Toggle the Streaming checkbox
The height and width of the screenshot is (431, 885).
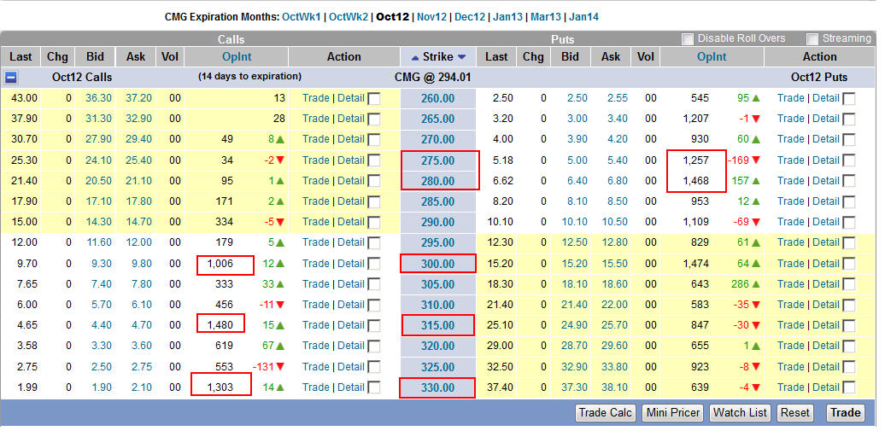[812, 38]
